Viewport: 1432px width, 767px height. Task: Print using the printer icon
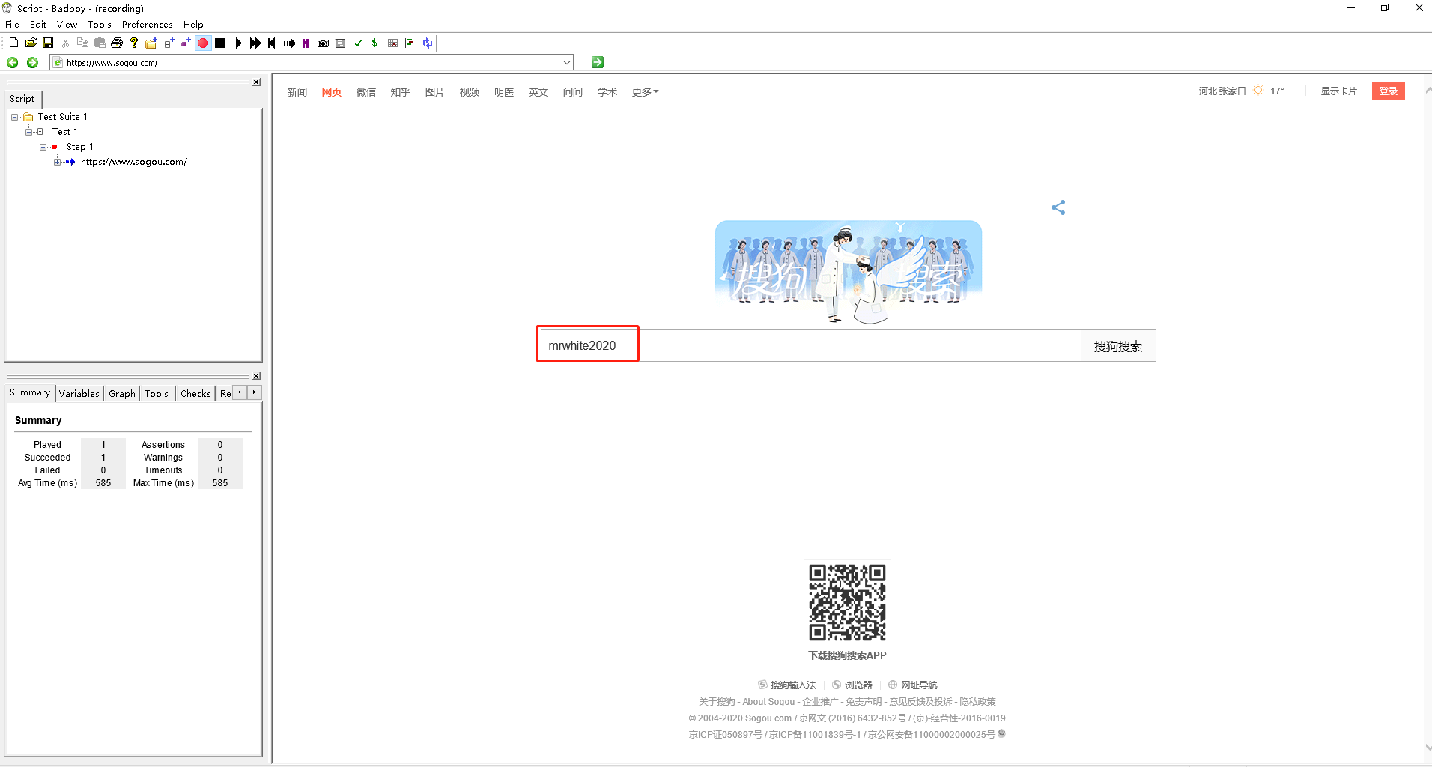coord(117,43)
